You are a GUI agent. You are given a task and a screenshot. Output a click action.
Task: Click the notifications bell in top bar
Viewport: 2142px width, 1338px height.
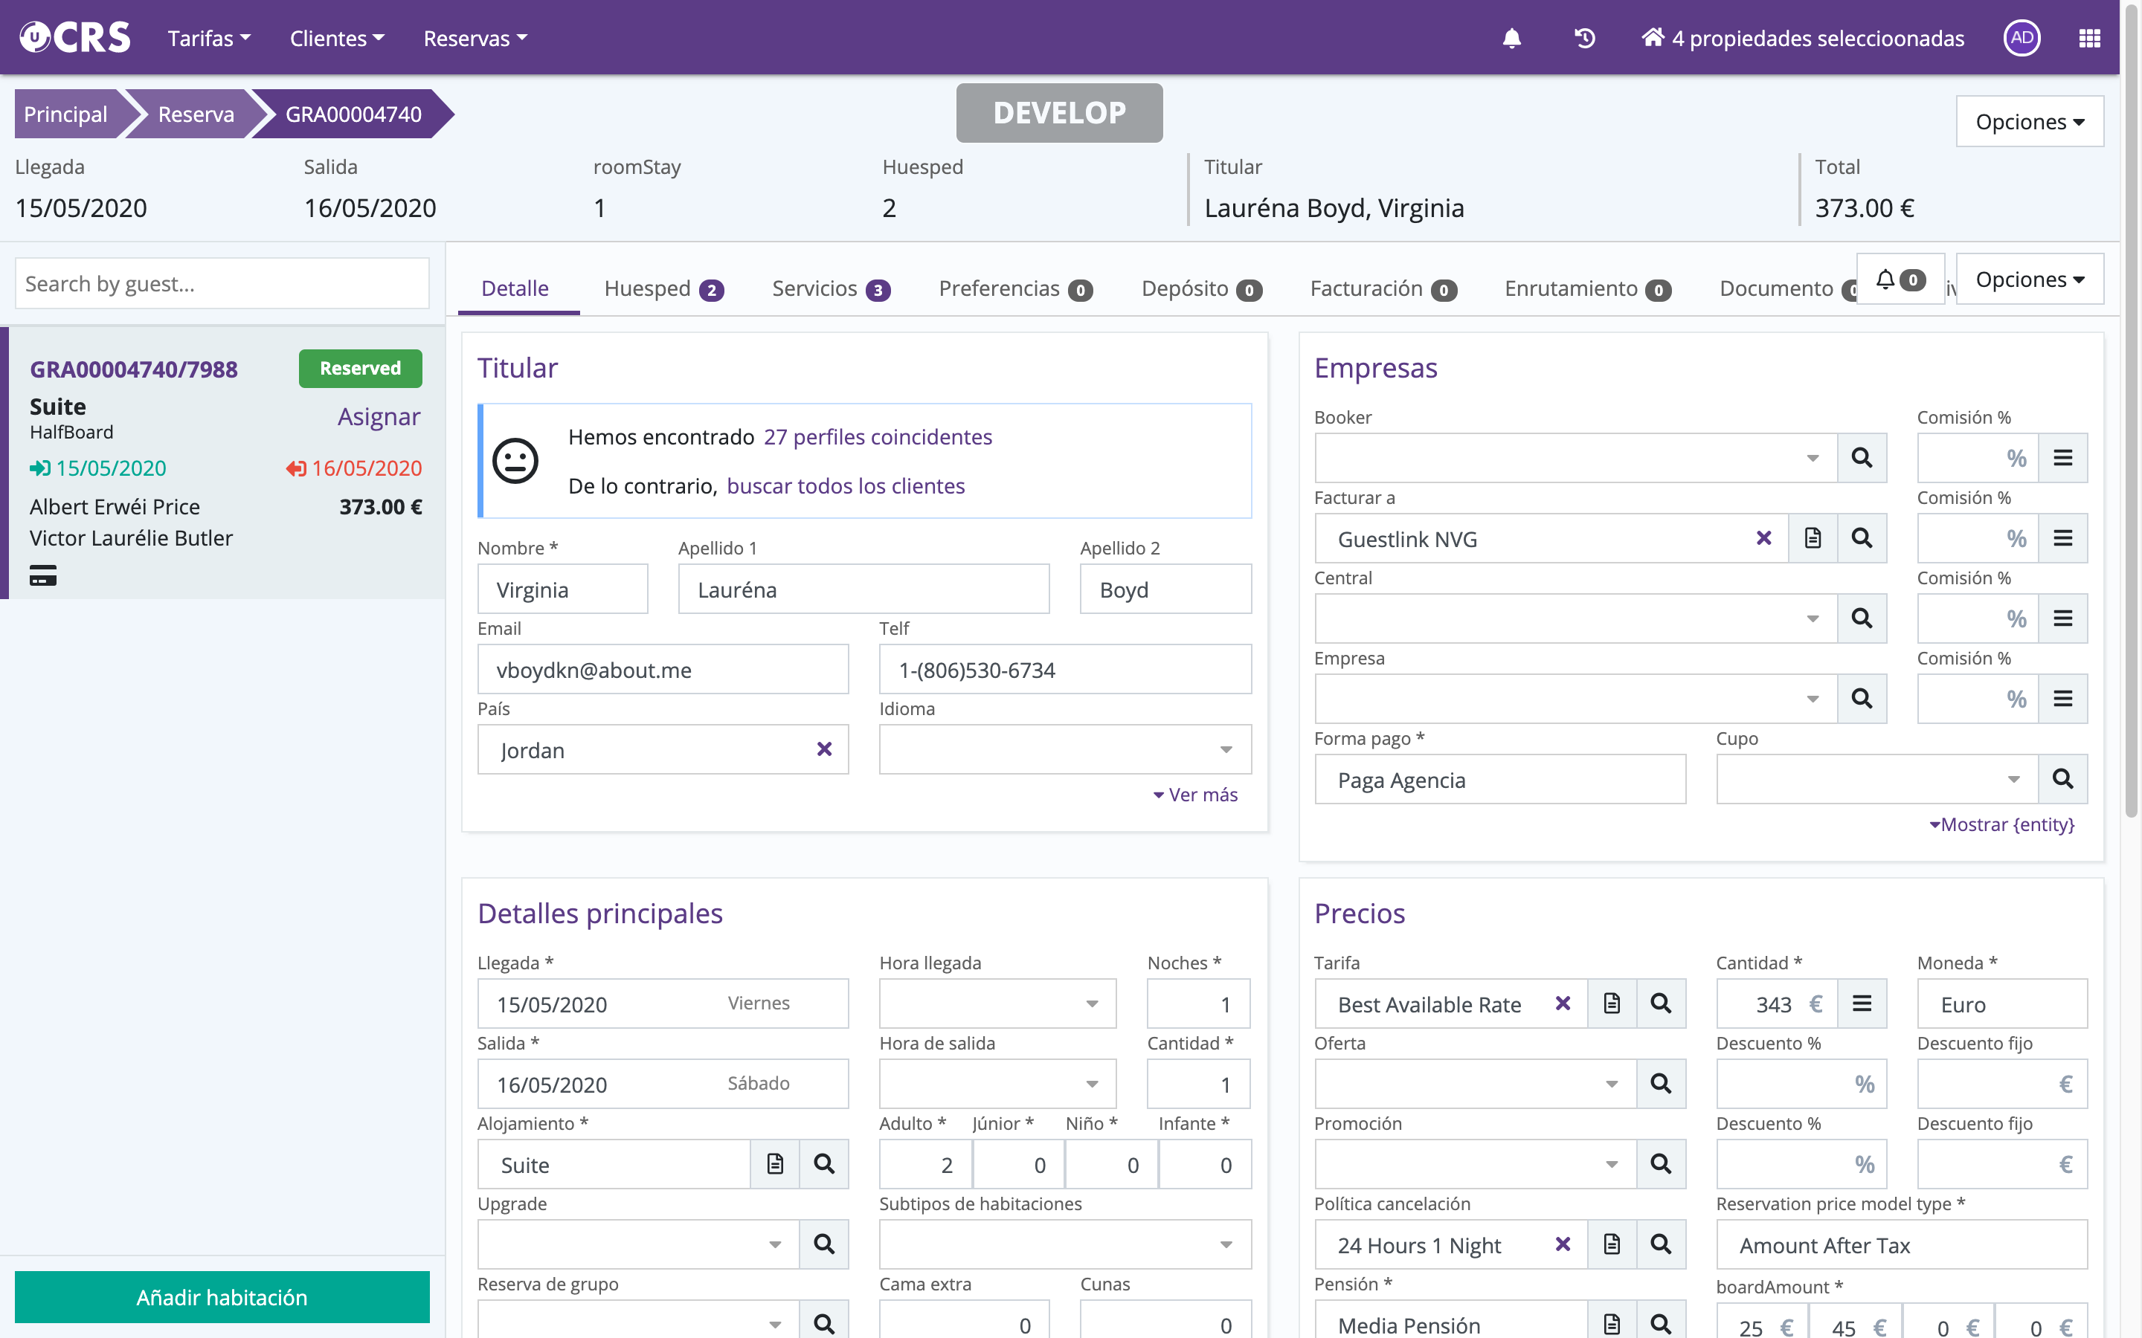coord(1511,38)
